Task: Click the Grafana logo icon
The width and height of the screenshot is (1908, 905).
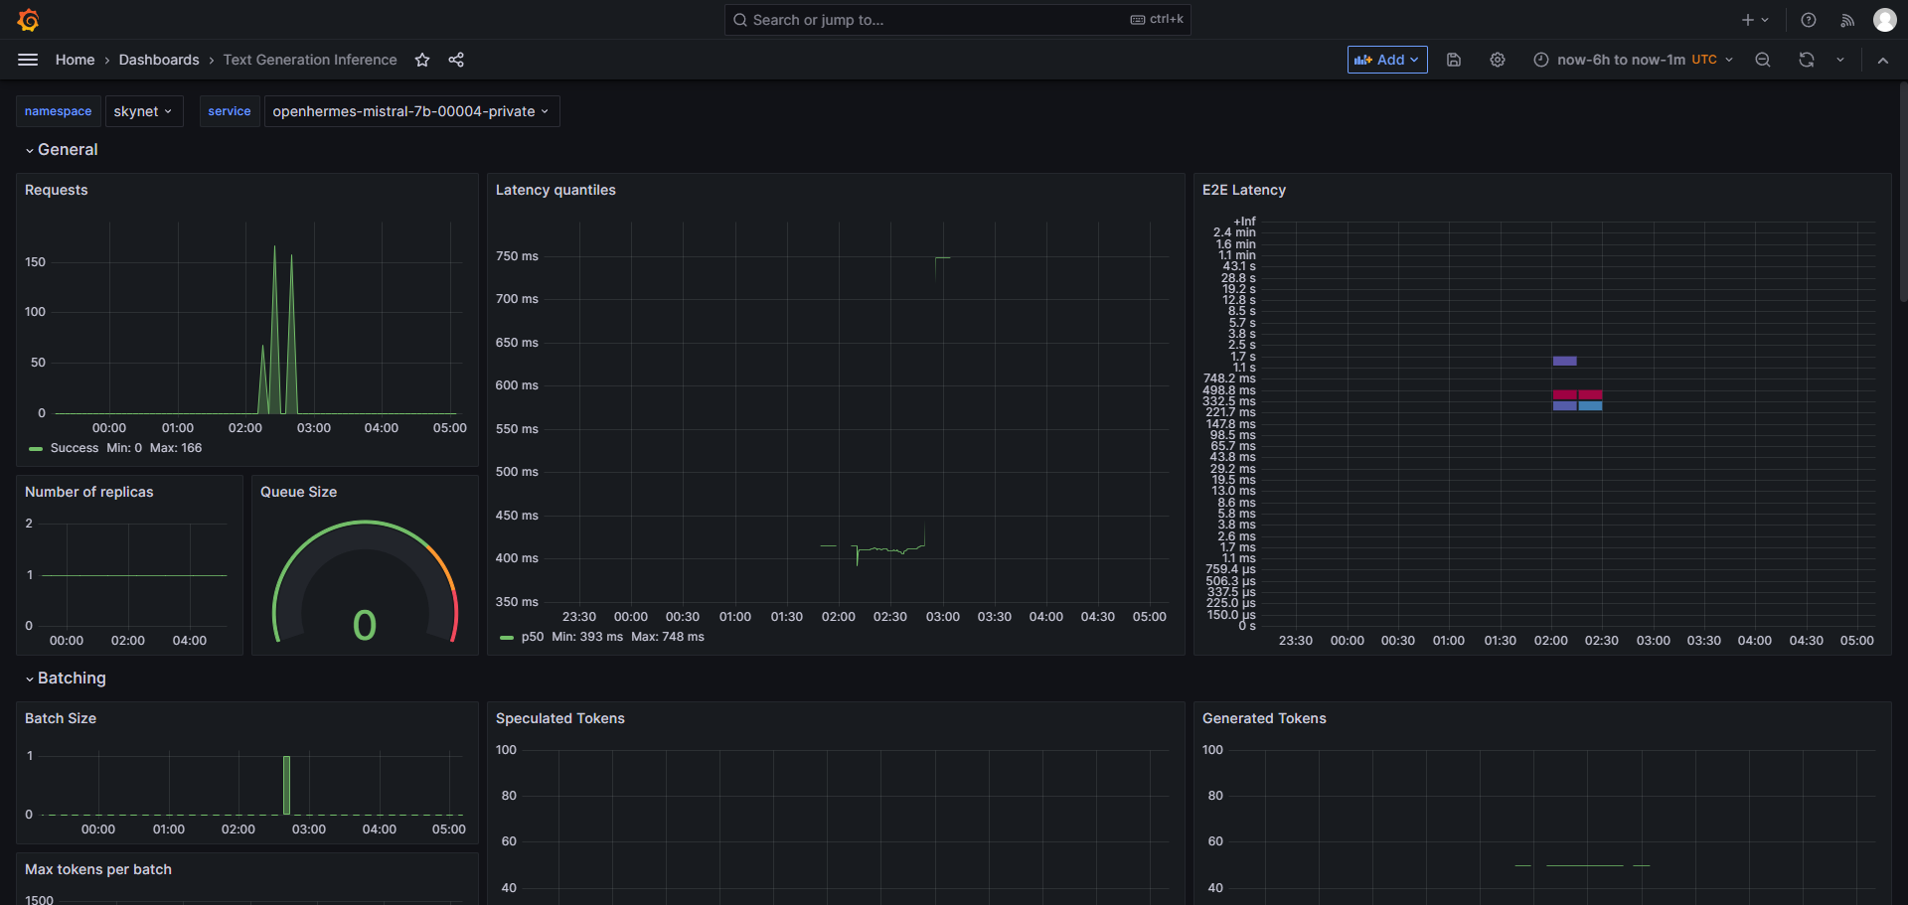Action: [x=29, y=20]
